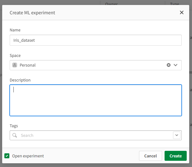The image size is (192, 167).
Task: Focus the Description text area
Action: [x=95, y=100]
